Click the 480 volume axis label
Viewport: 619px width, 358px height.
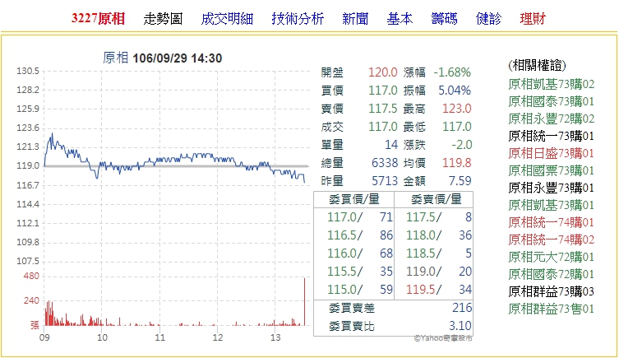point(31,276)
